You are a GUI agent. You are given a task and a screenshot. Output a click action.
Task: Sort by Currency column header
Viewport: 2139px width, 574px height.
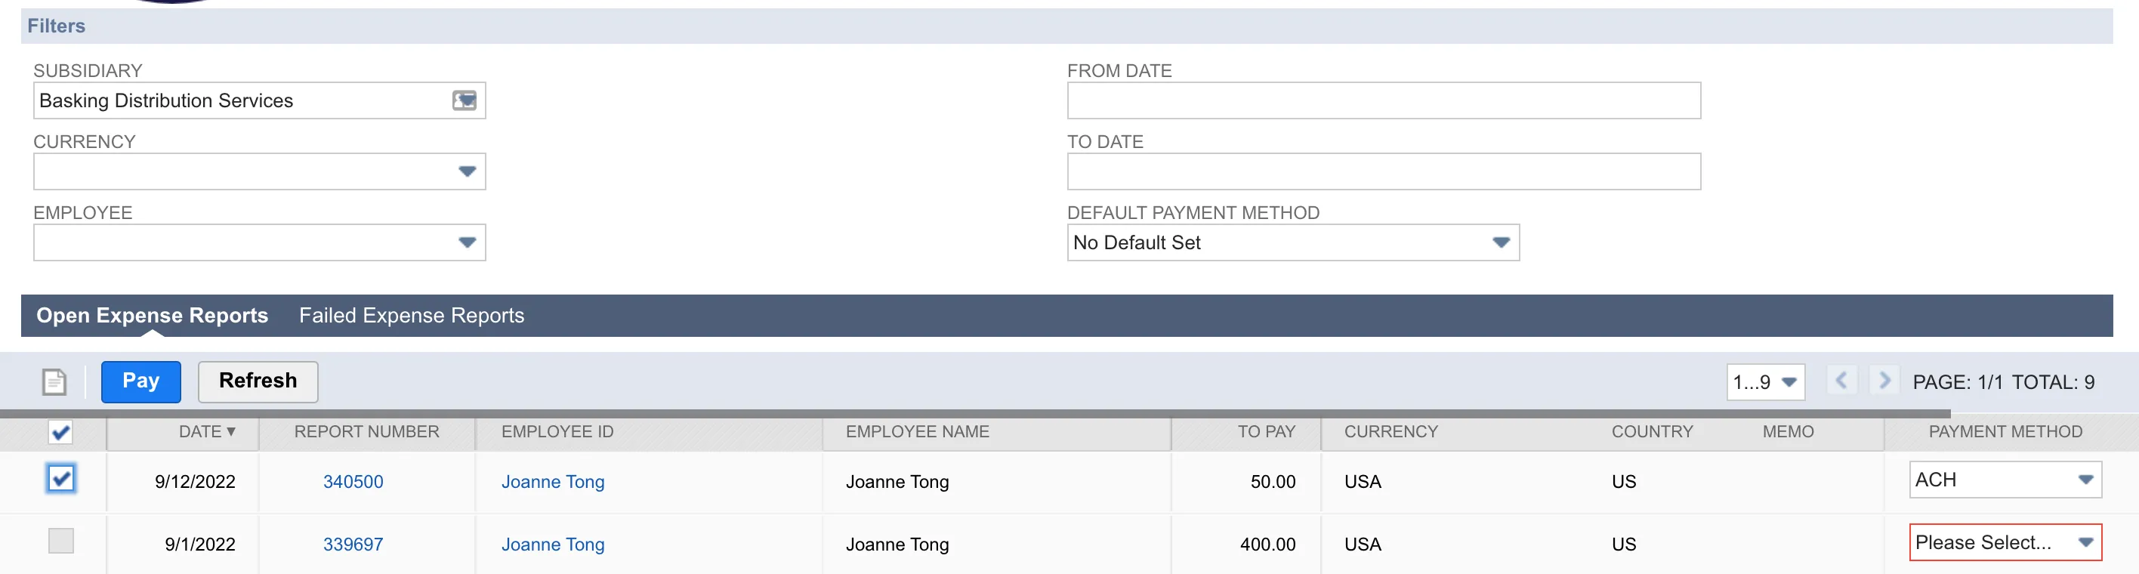[x=1391, y=432]
